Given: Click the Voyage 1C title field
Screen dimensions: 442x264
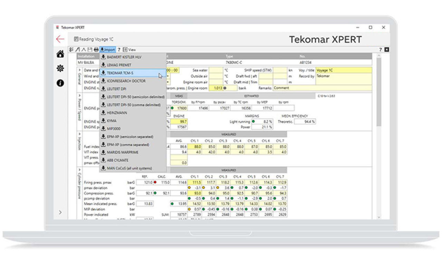Looking at the screenshot, I should click(x=344, y=70).
